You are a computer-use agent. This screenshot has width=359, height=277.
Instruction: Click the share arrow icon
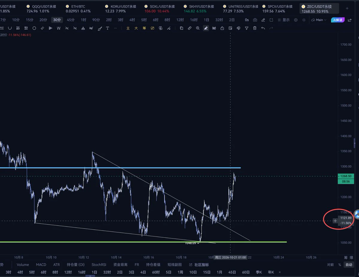point(350,20)
